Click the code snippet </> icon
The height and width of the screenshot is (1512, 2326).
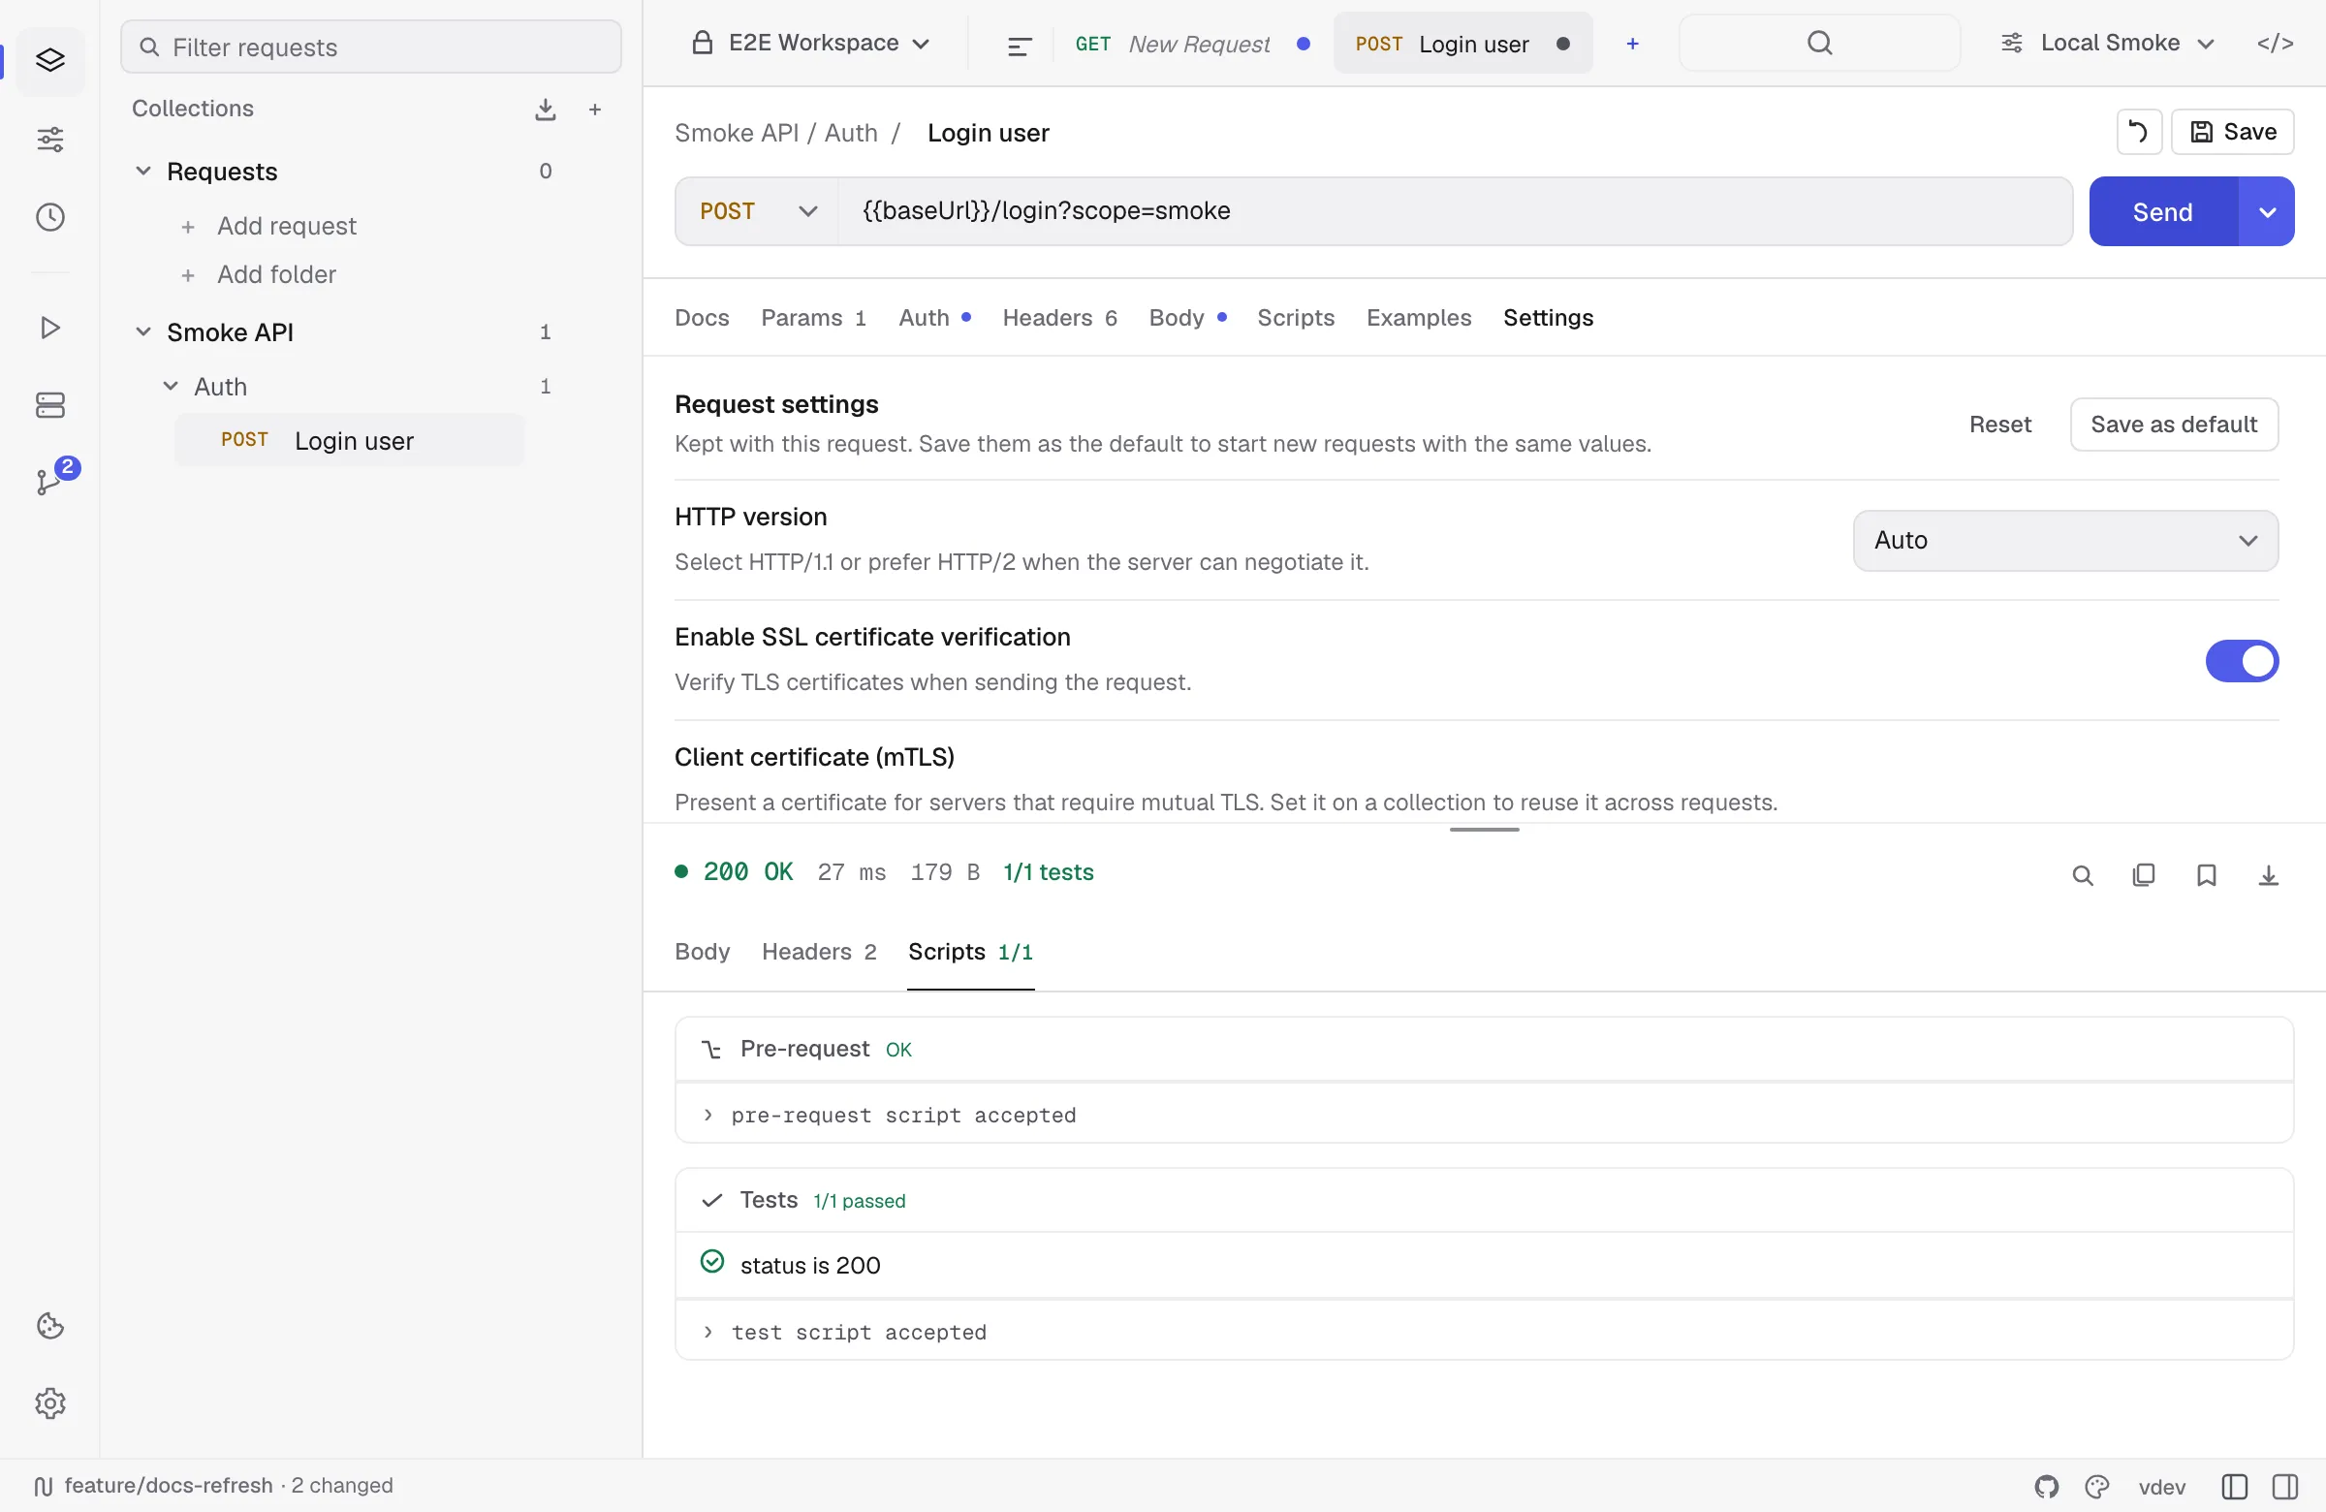[2275, 43]
